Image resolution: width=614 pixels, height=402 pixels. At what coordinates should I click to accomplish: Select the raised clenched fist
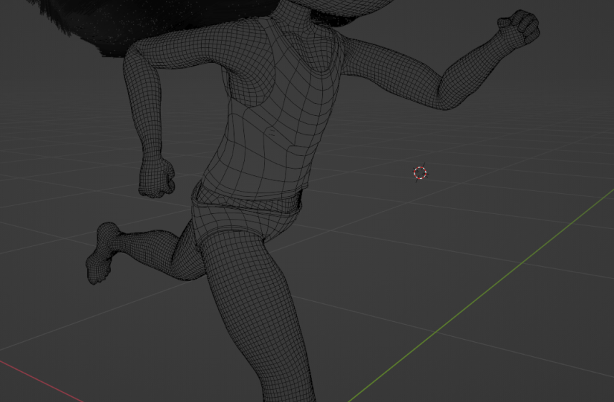520,28
